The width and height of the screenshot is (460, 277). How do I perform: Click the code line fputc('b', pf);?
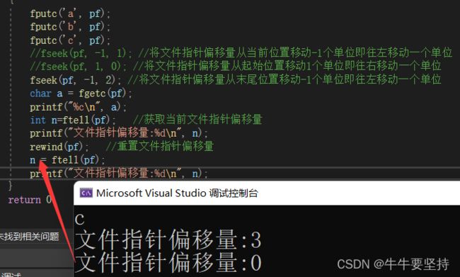[70, 27]
